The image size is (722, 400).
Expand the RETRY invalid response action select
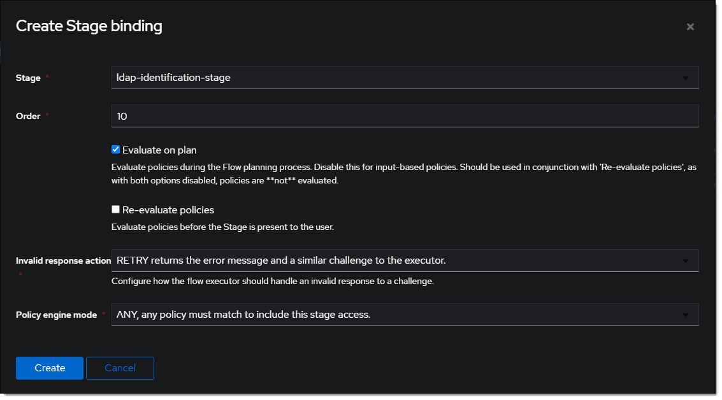395,261
